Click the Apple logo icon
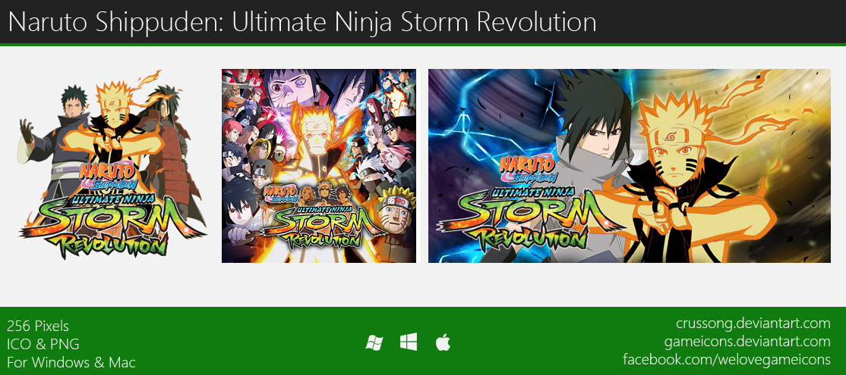The image size is (846, 375). click(443, 342)
